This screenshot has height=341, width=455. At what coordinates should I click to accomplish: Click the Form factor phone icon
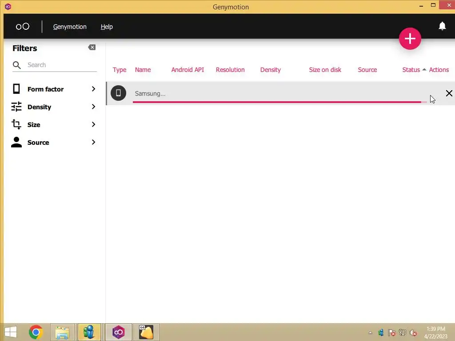(x=16, y=89)
